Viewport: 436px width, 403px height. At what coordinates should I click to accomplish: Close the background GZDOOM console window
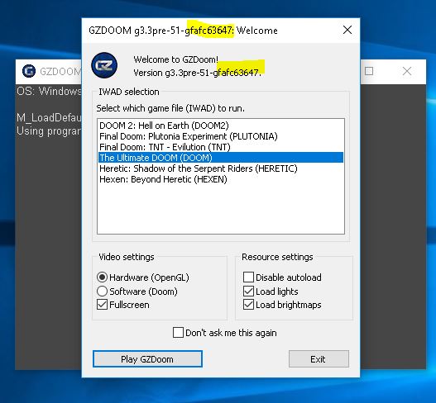[x=407, y=71]
